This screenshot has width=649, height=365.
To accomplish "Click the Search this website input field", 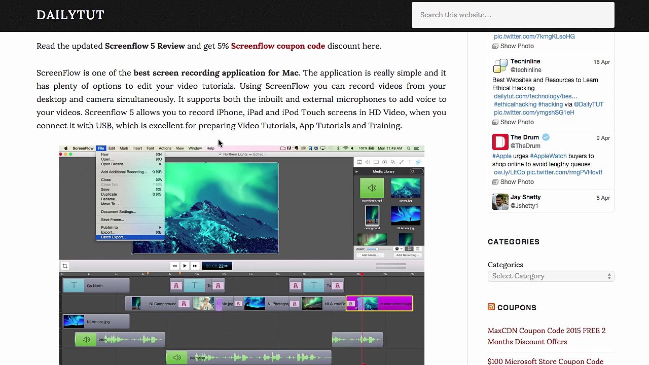I will coord(513,15).
